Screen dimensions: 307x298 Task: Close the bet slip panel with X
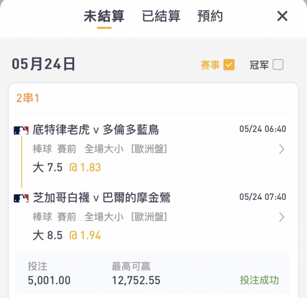[282, 16]
